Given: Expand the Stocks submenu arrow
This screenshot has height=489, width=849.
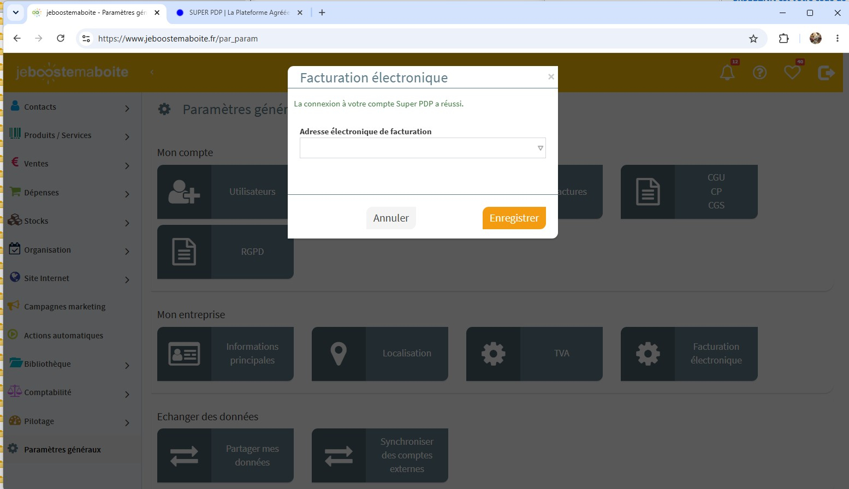Looking at the screenshot, I should tap(127, 223).
